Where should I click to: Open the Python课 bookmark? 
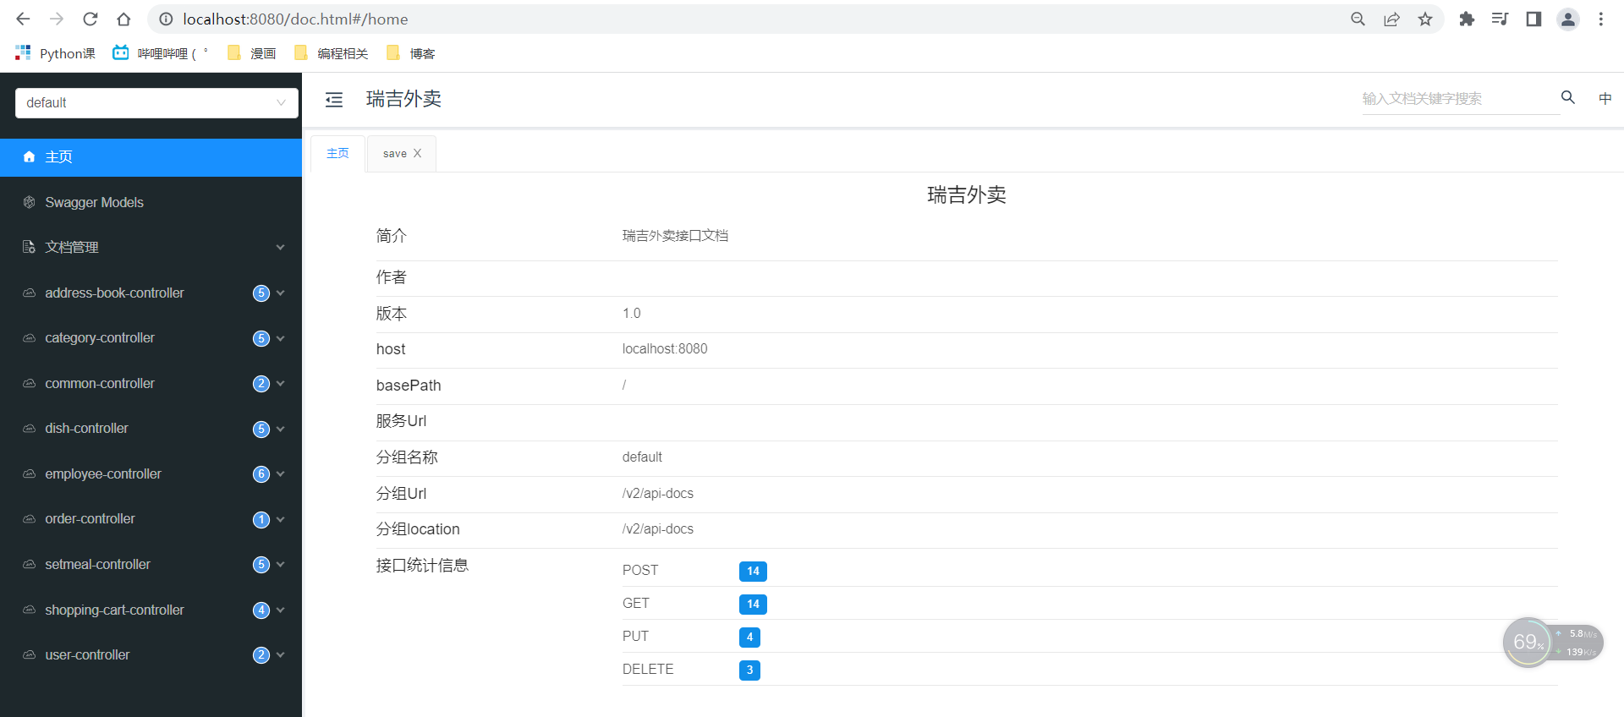point(55,53)
